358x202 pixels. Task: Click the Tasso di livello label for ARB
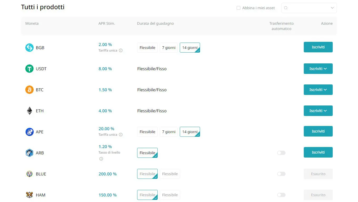tap(109, 153)
